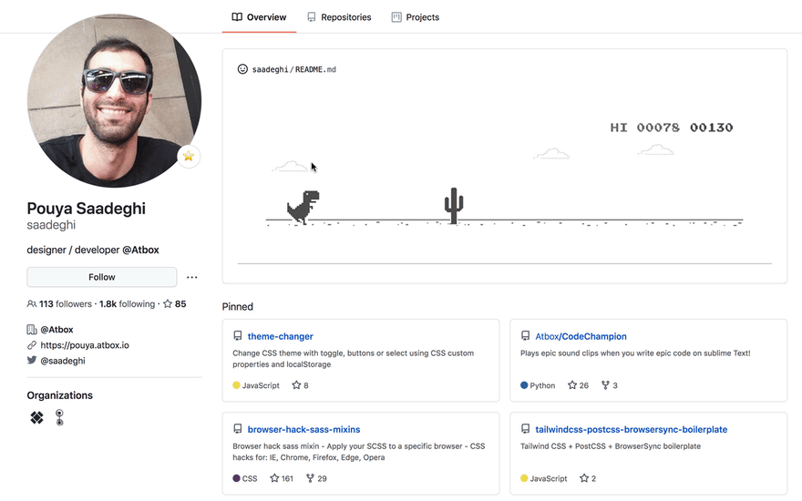Click the star badge on profile avatar
802x501 pixels.
189,156
